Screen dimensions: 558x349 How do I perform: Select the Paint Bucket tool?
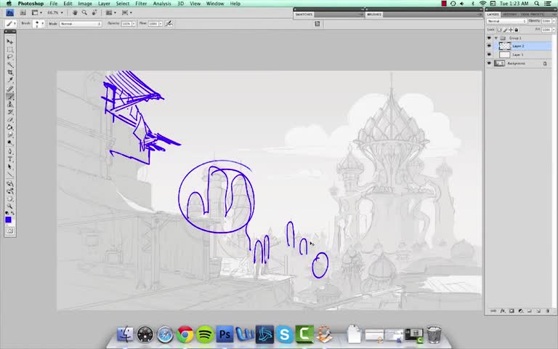[10, 127]
